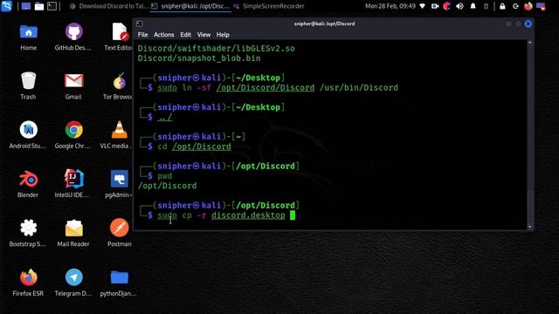This screenshot has width=559, height=314.
Task: Click the clock showing Mon 28 Feb
Action: (390, 6)
